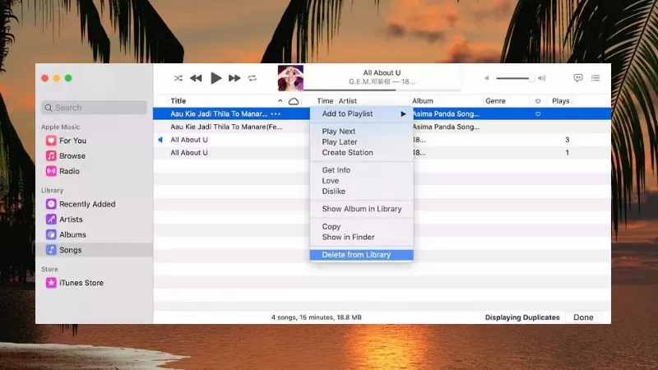Image resolution: width=658 pixels, height=370 pixels.
Task: Toggle the repeat mode icon
Action: point(253,78)
